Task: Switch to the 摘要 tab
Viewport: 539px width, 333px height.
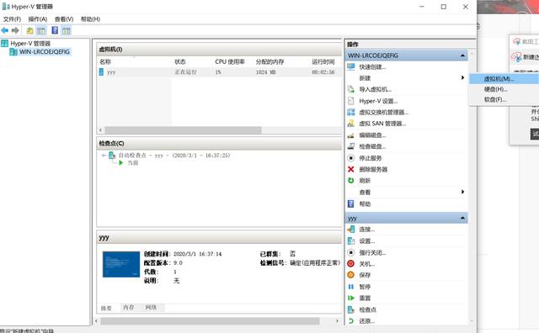Action: pos(106,308)
